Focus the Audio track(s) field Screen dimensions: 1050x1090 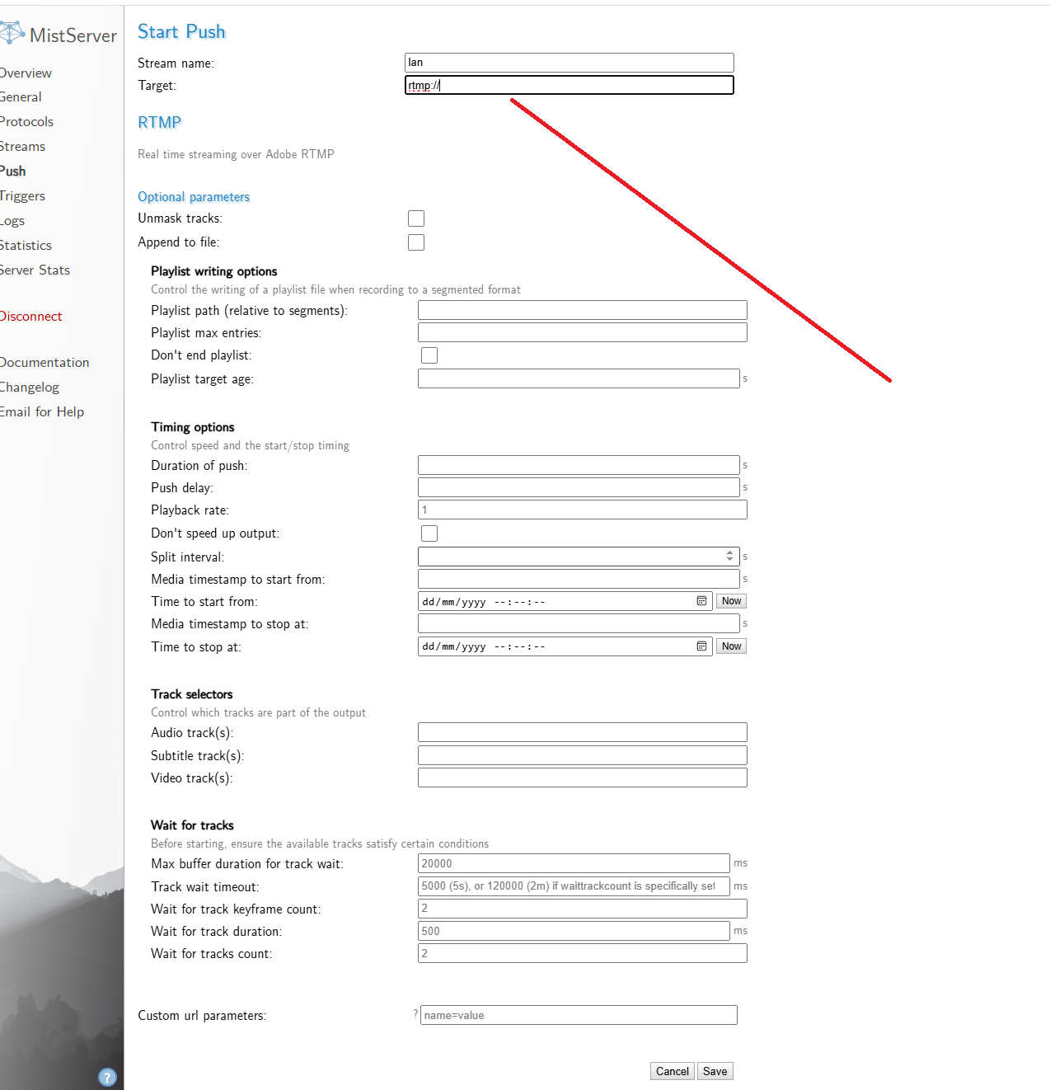[583, 732]
